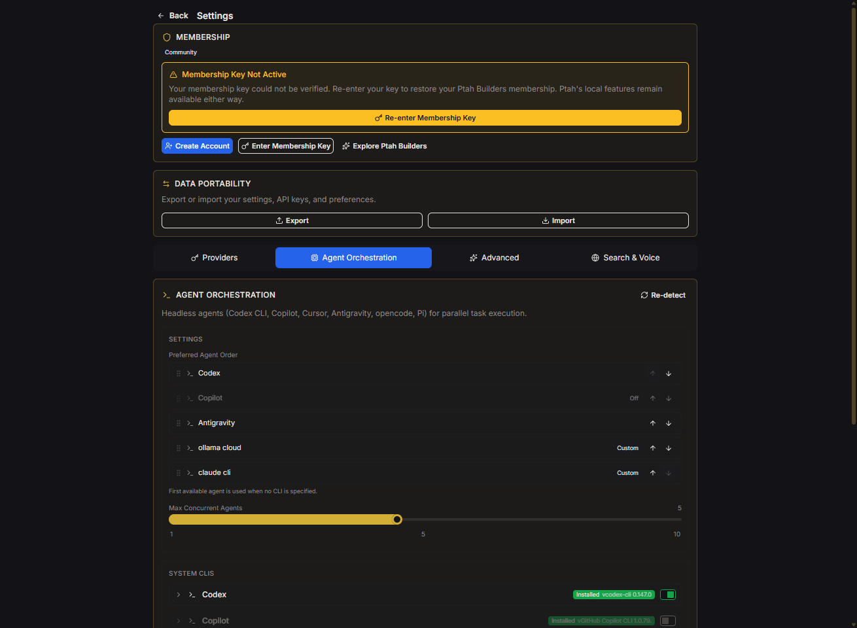Move Copilot down in agent order
Screen dimensions: 857x628
coord(669,398)
